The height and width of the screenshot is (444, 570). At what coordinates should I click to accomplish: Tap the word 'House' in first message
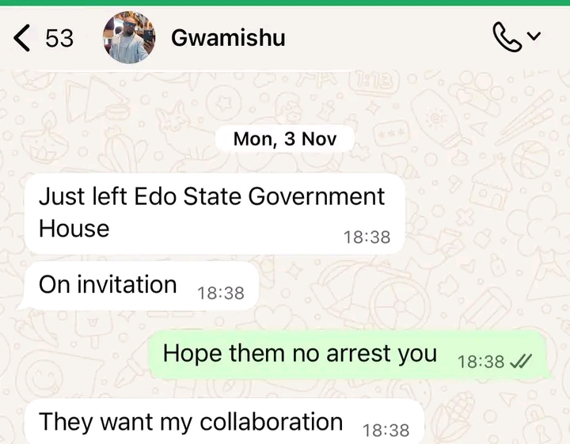coord(74,229)
